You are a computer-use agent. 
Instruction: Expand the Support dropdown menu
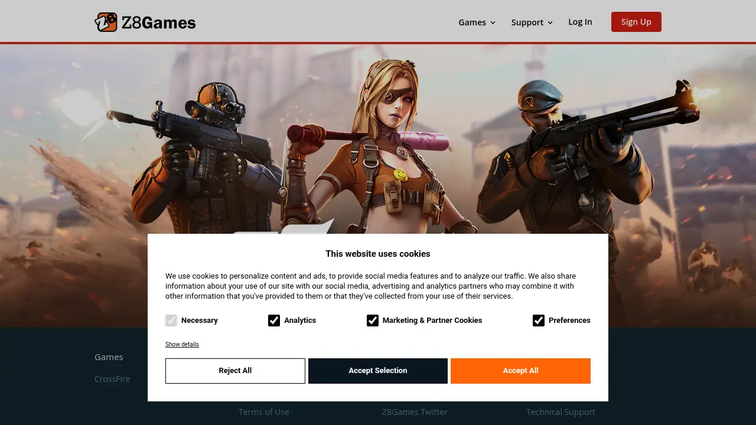pos(532,22)
